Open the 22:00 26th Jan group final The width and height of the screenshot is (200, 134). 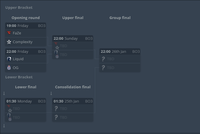pyautogui.click(x=120, y=52)
